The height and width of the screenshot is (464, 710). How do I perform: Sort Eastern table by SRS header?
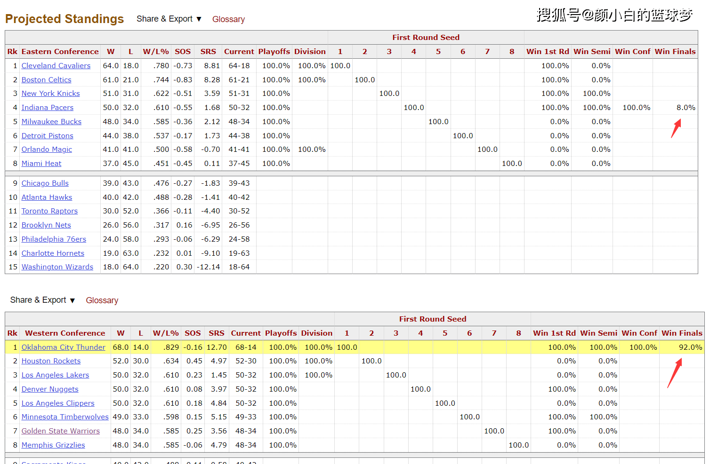coord(208,52)
